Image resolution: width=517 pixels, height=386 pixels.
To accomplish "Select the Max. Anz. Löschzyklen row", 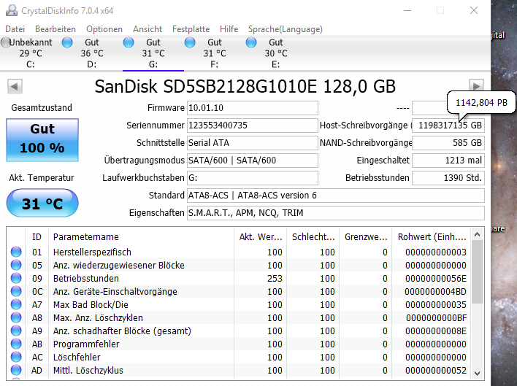I will click(239, 318).
